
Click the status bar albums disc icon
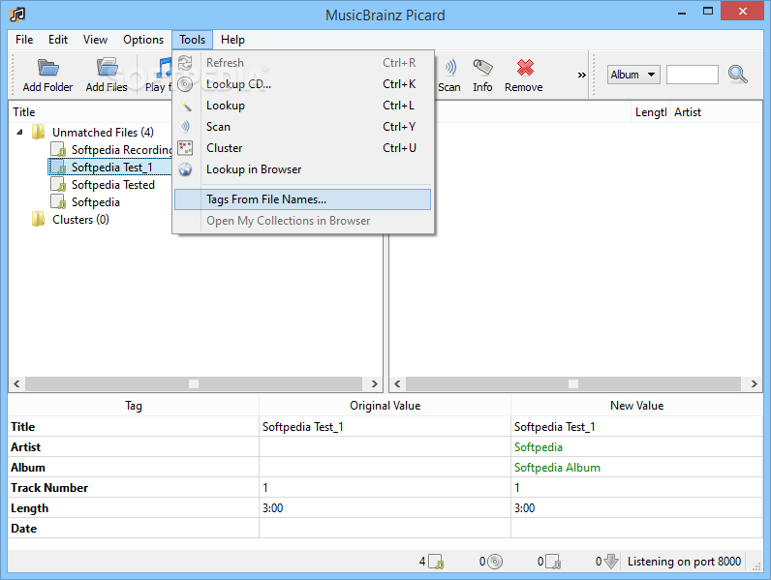click(495, 562)
